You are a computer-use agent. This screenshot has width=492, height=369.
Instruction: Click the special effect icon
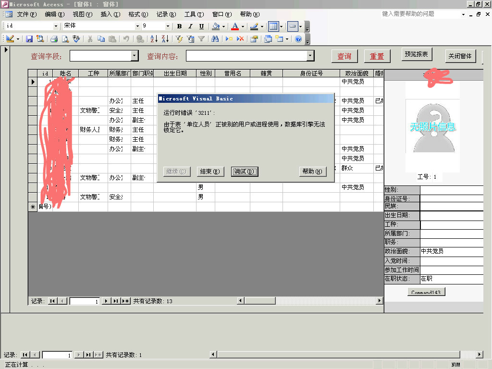[293, 26]
